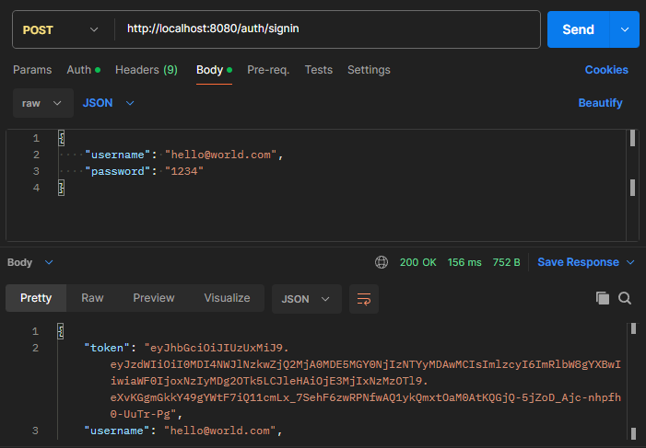Switch to the Params tab
This screenshot has height=448, width=646.
point(32,70)
